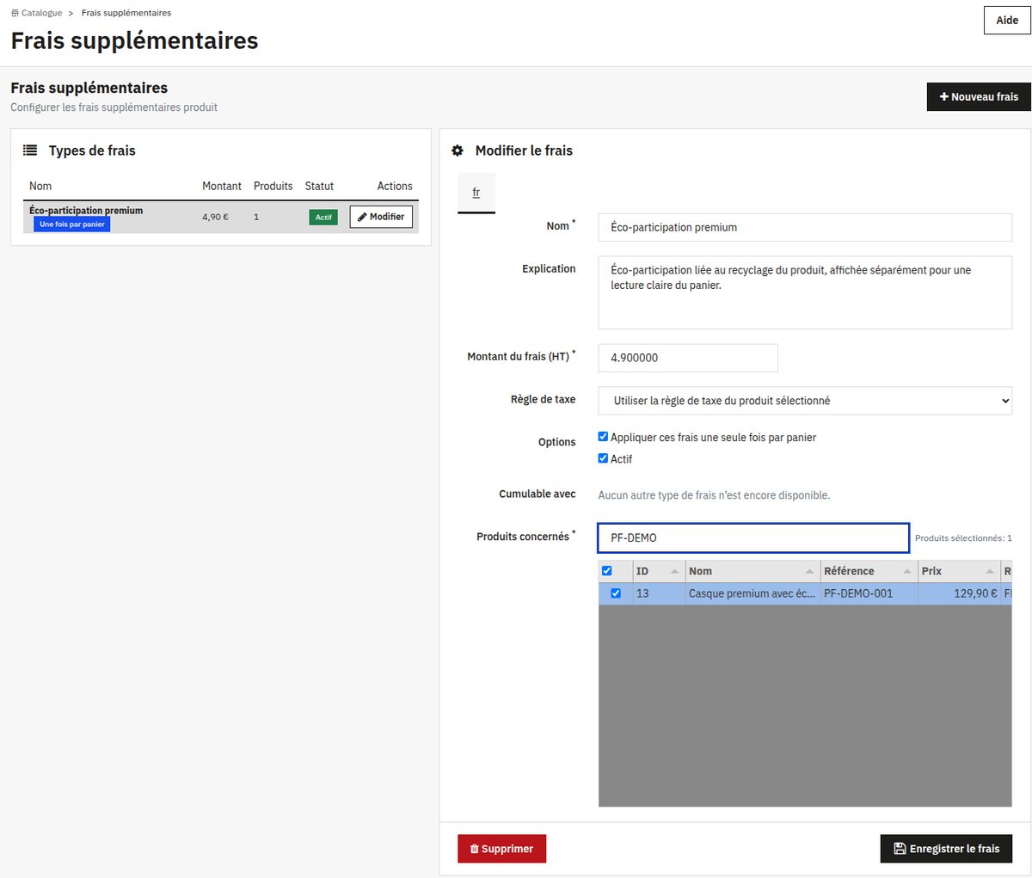This screenshot has width=1032, height=878.
Task: Click 'Frais supplémentaires' breadcrumb text
Action: [x=126, y=13]
